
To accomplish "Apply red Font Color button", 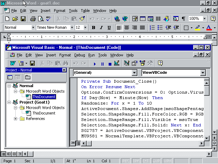I will [x=209, y=28].
